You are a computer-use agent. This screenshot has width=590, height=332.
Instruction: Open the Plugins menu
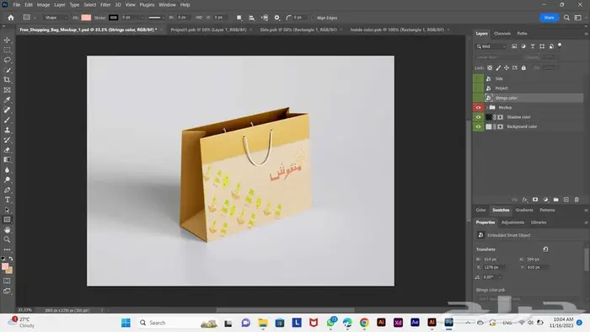click(147, 5)
